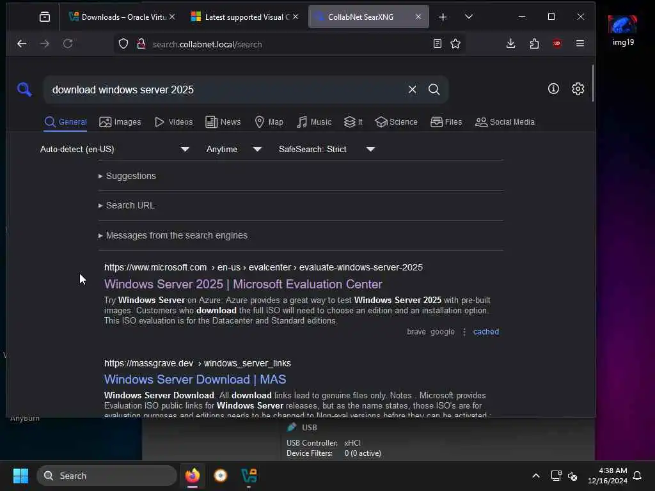This screenshot has height=491, width=655.
Task: Open Windows Server 2025 Evaluation Center result
Action: [x=243, y=284]
